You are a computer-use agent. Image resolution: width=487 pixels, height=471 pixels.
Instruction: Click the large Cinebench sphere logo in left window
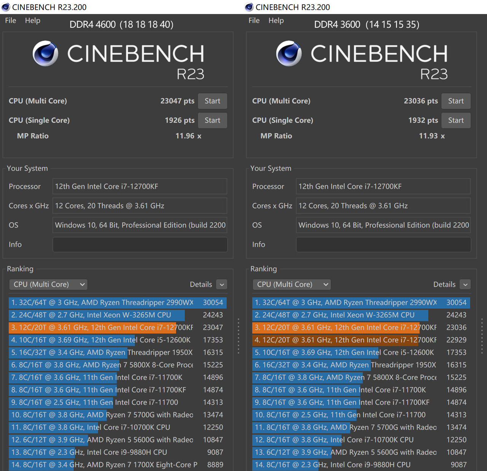45,54
